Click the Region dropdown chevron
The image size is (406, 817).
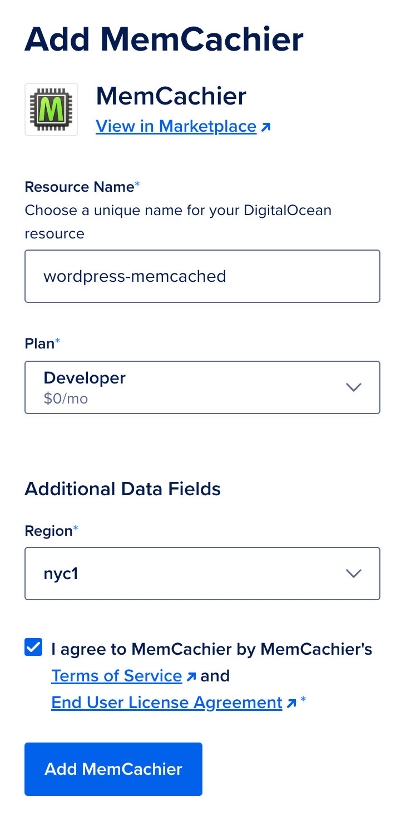[354, 574]
